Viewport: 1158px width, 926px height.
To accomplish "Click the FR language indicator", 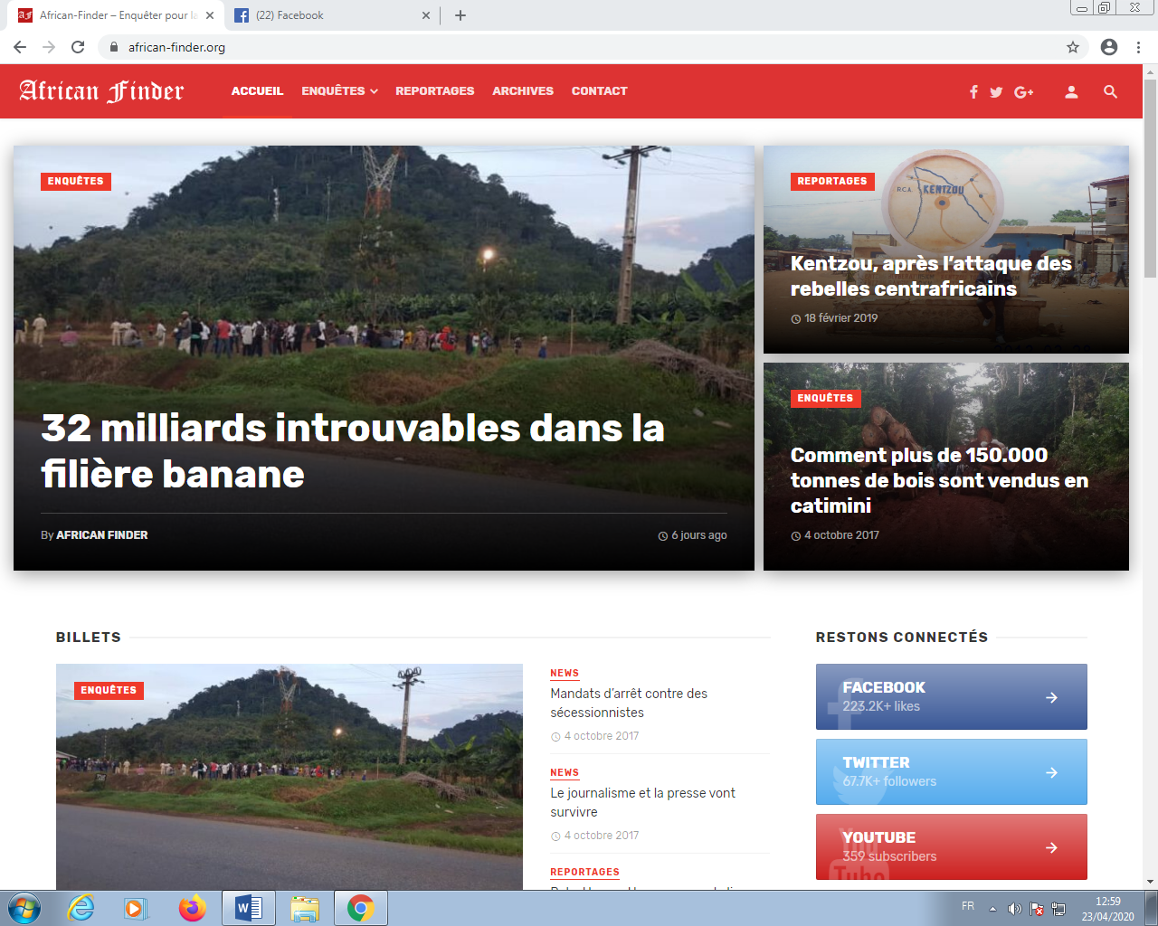I will coord(968,906).
